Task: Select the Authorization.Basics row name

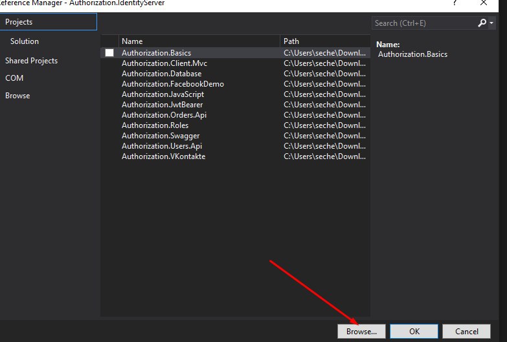Action: point(156,53)
